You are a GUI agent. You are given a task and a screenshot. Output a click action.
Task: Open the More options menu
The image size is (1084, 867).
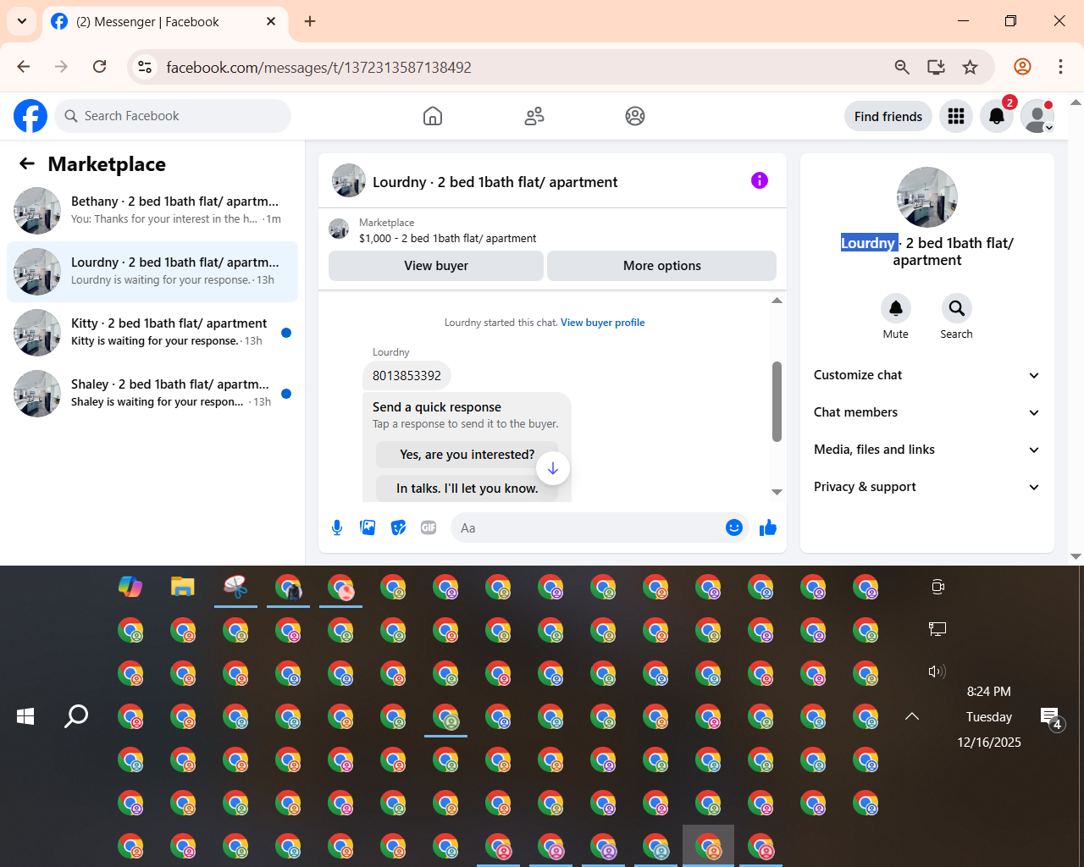coord(662,266)
